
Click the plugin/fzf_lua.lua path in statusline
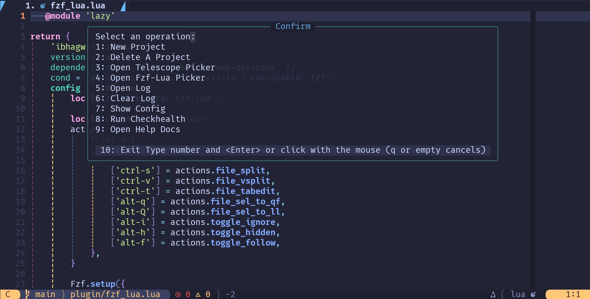tap(115, 294)
